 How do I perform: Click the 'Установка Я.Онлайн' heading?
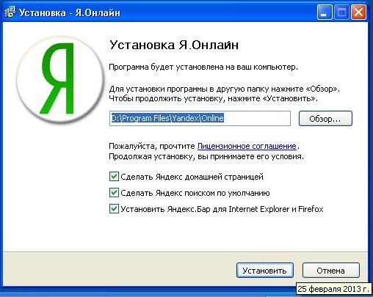174,45
